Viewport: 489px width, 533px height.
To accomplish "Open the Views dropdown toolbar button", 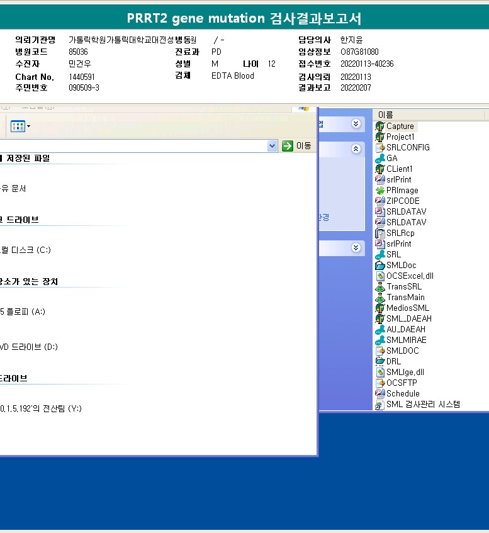I will pyautogui.click(x=20, y=126).
